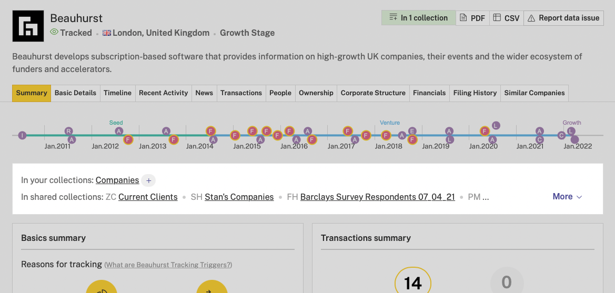Click the Report data issue warning icon

click(x=531, y=18)
